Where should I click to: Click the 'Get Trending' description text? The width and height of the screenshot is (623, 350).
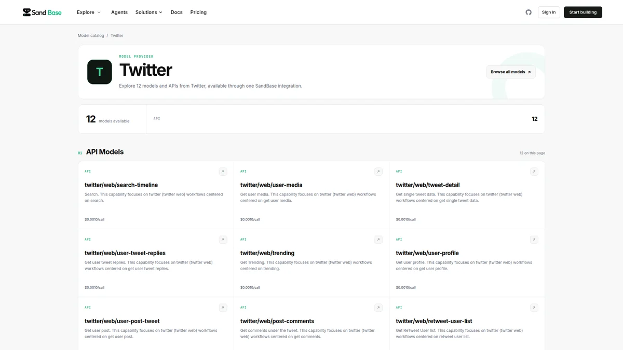306,265
